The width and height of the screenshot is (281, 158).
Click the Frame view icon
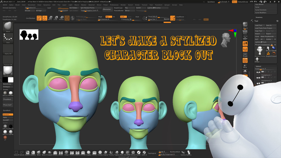pos(245,55)
